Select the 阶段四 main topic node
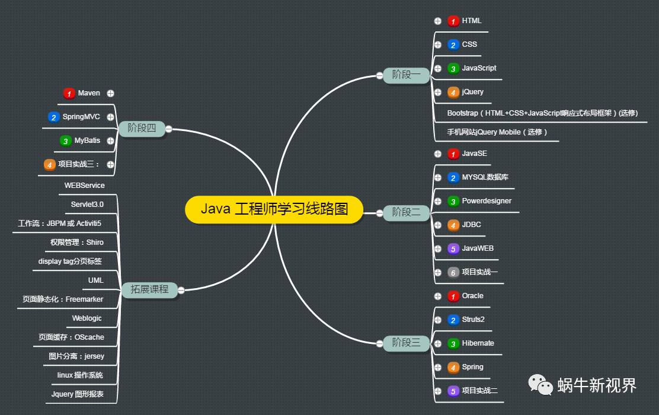This screenshot has height=415, width=659. pyautogui.click(x=142, y=128)
